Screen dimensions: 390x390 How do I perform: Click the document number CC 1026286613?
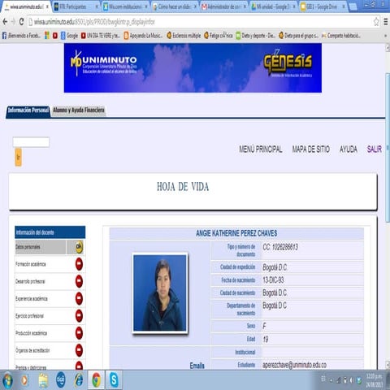tap(280, 247)
